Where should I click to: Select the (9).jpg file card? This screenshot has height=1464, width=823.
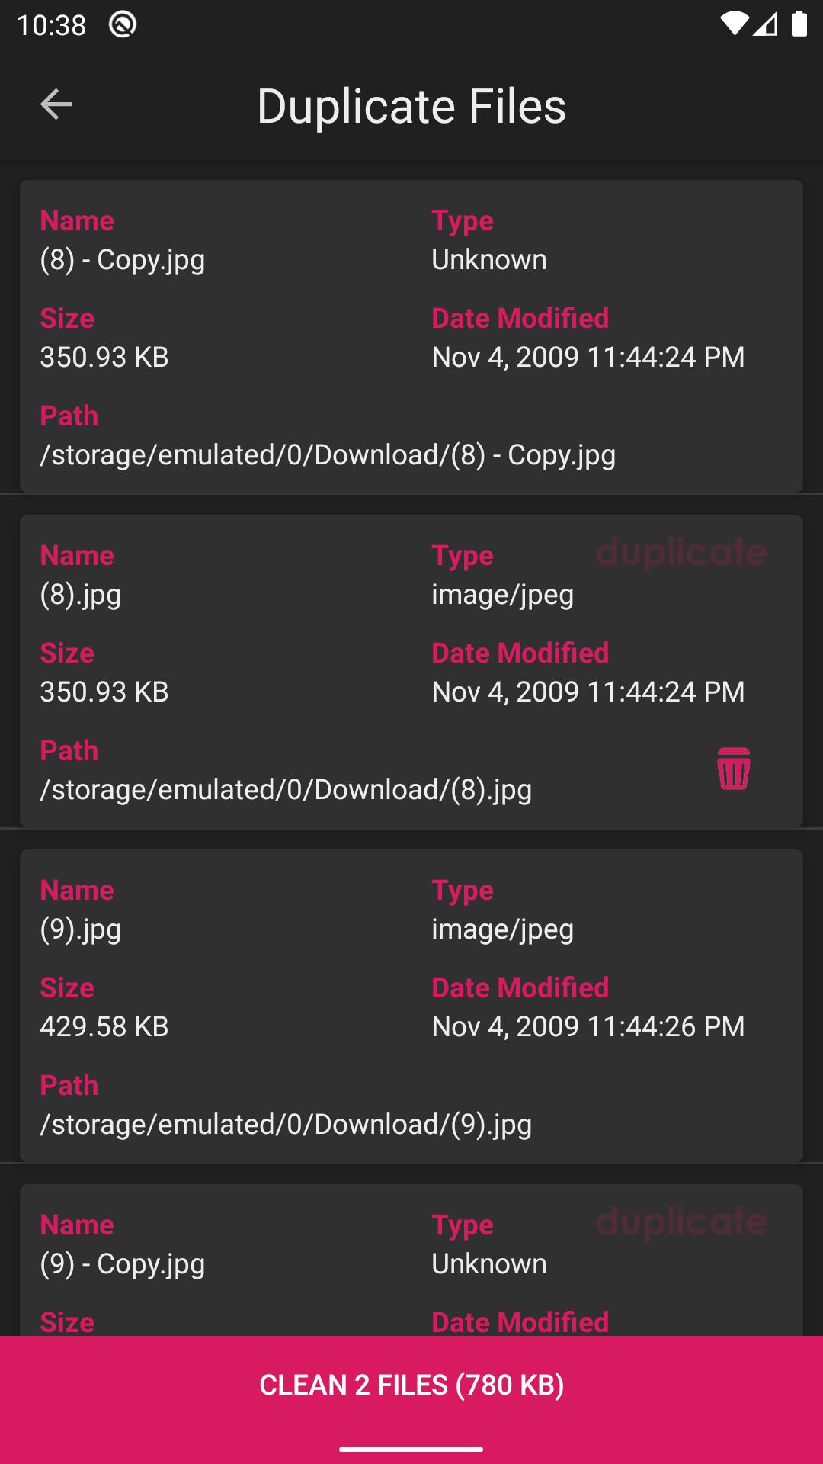pos(411,1006)
